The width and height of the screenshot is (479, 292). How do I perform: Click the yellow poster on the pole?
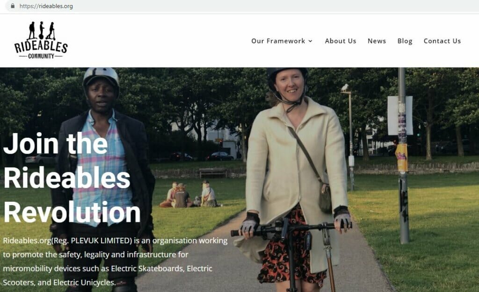click(x=401, y=157)
